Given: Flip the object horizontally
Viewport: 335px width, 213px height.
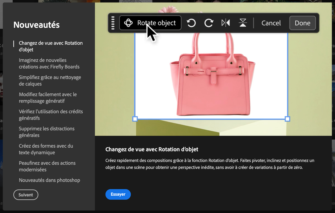Looking at the screenshot, I should tap(226, 23).
